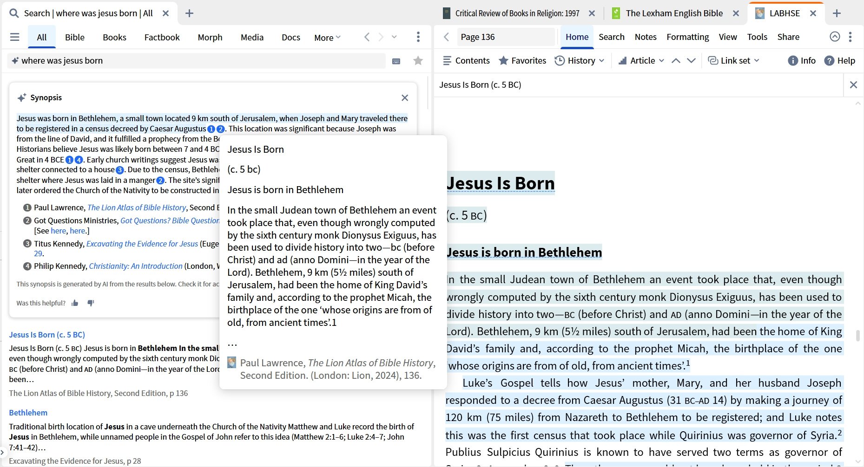Expand the collapsed sidebar chevron at bottom left
The height and width of the screenshot is (467, 864).
[3, 451]
